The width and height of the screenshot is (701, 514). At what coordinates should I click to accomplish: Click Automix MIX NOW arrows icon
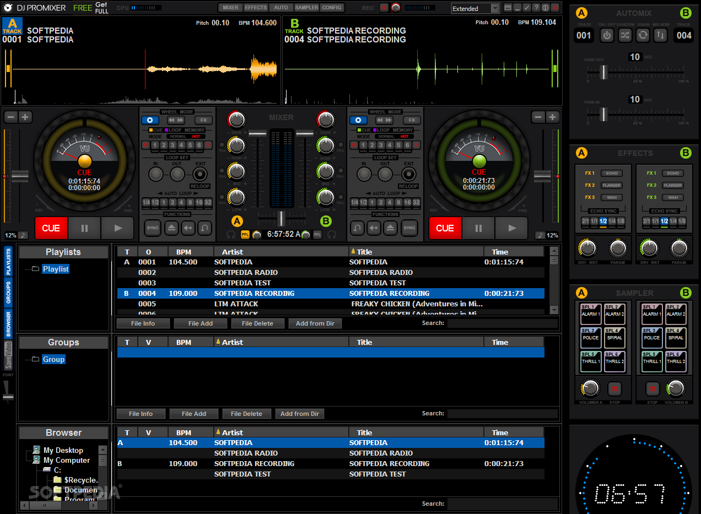point(661,35)
